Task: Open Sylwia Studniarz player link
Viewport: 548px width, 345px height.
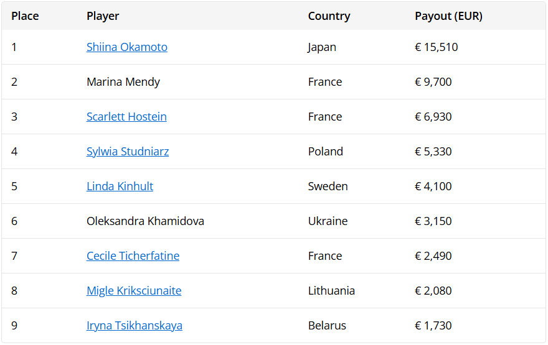Action: (128, 152)
